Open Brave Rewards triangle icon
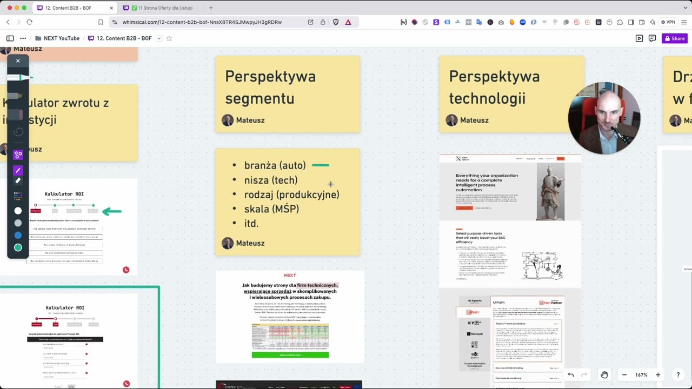Viewport: 692px width, 389px height. (348, 22)
